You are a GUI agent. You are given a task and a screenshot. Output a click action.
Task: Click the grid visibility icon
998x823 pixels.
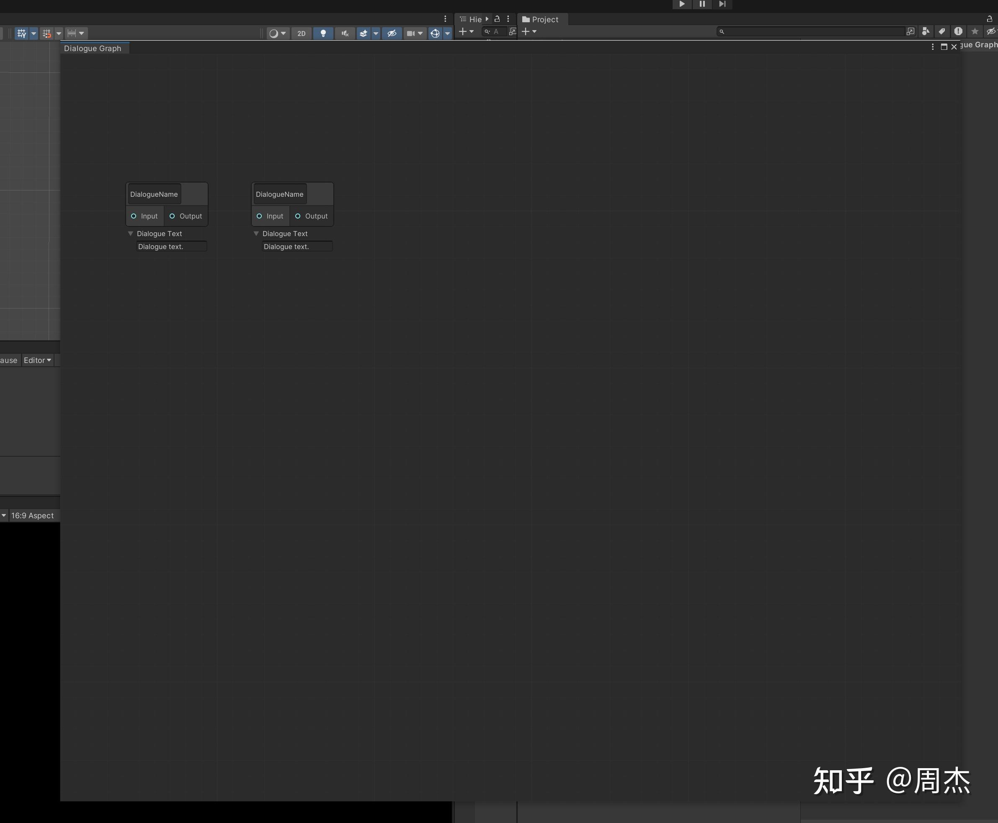click(21, 33)
